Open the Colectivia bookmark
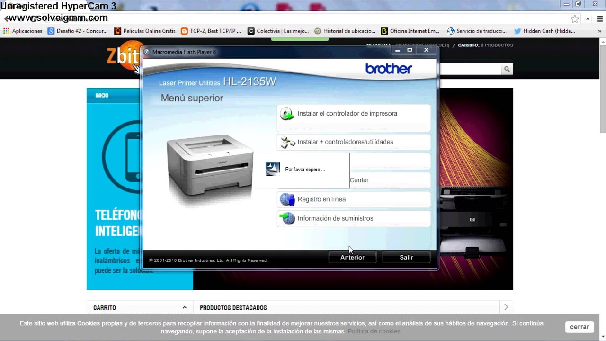The height and width of the screenshot is (341, 606). 278,31
